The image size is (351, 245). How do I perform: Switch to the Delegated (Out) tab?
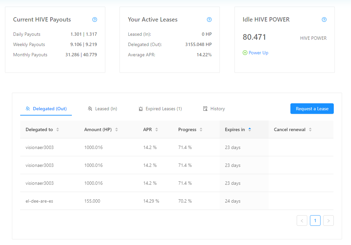46,109
